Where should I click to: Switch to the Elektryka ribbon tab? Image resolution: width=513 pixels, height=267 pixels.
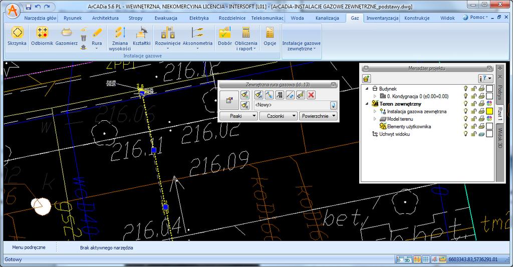(x=199, y=18)
